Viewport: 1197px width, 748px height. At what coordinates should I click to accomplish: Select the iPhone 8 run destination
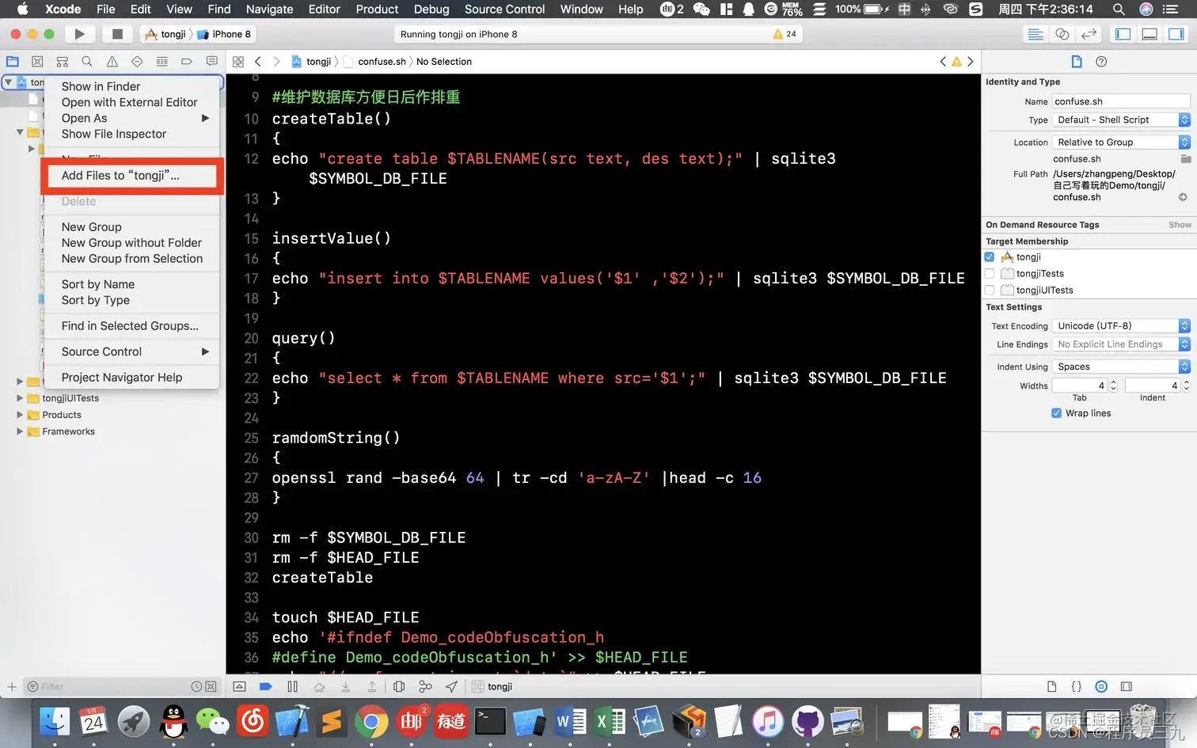[224, 34]
